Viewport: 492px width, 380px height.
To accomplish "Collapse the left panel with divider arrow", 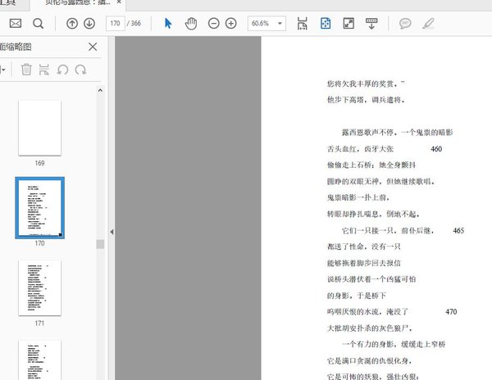I will point(112,232).
